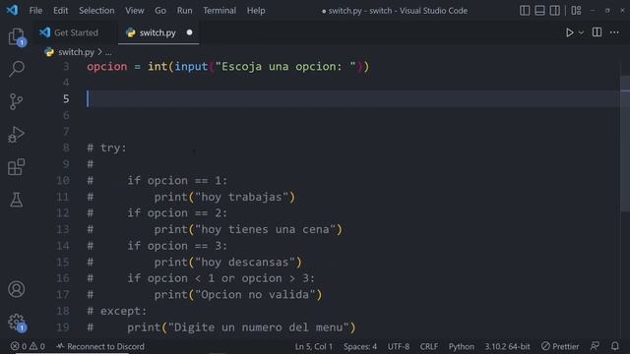
Task: Click 'hoy tienes una cena' text
Action: 265,229
